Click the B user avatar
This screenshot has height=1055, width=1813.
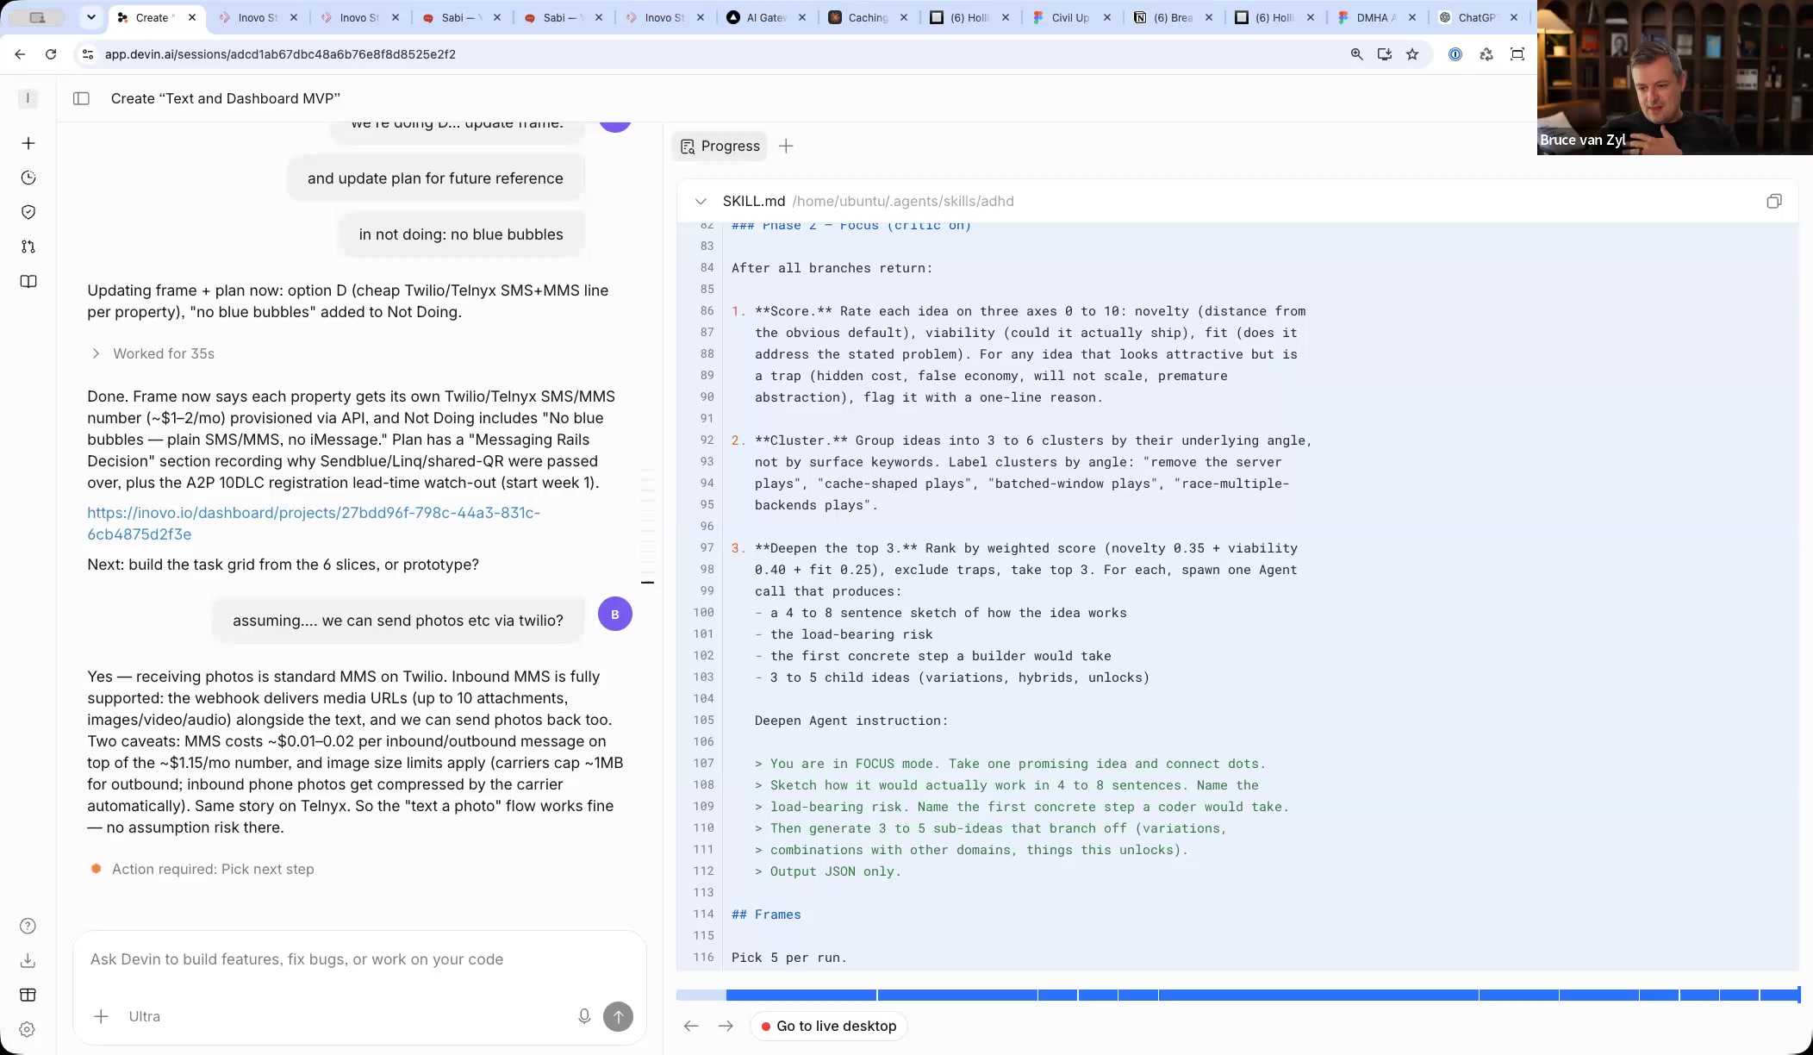click(615, 614)
